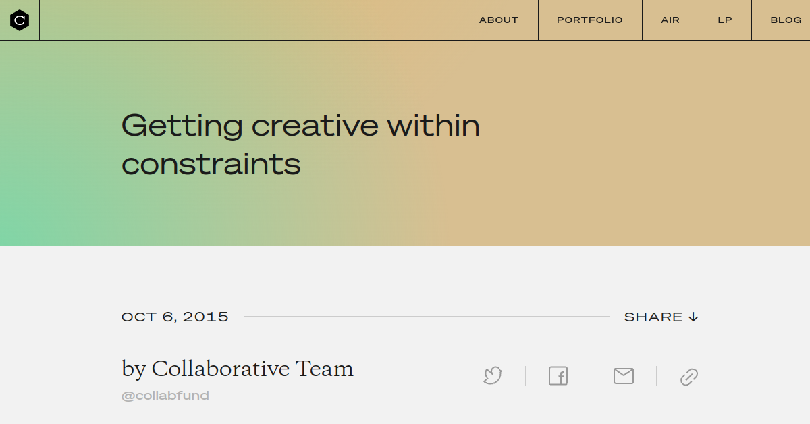Select the OCT 6, 2015 date text

click(x=174, y=315)
